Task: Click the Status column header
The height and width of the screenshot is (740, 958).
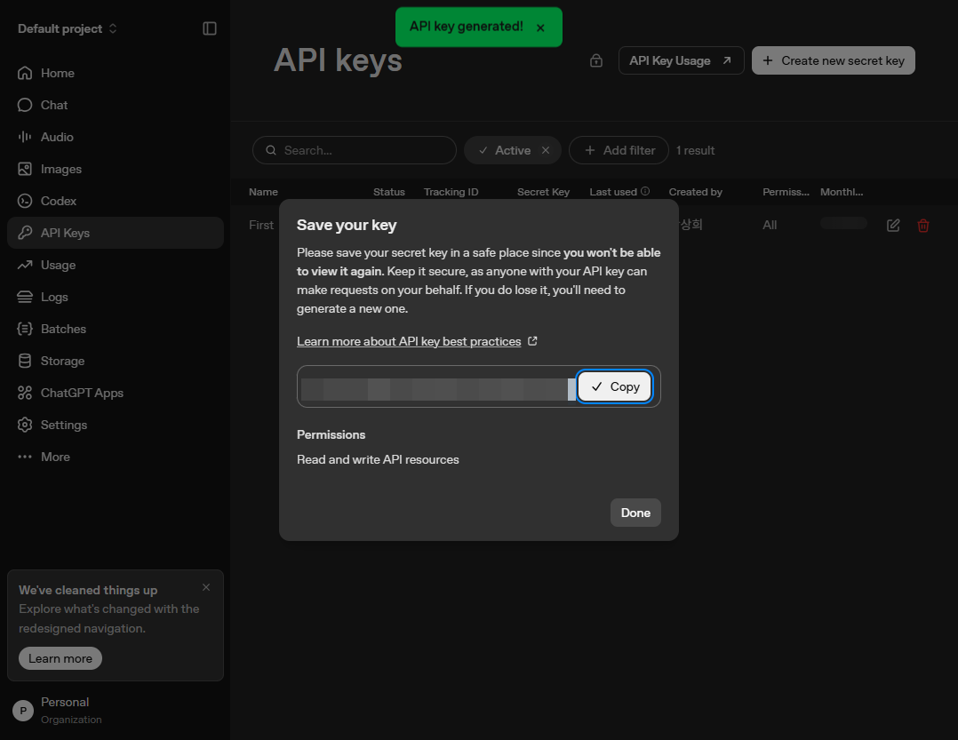Action: coord(389,192)
